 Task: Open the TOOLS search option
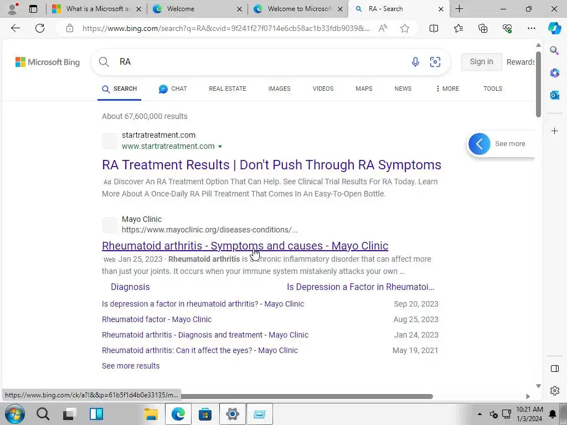pos(493,89)
